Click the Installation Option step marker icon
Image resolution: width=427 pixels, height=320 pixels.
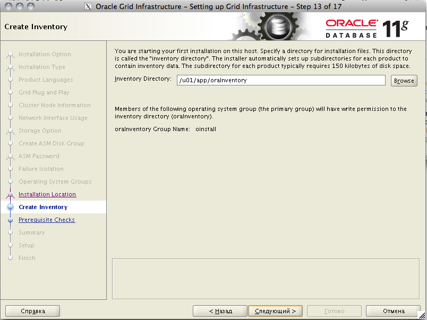(10, 55)
